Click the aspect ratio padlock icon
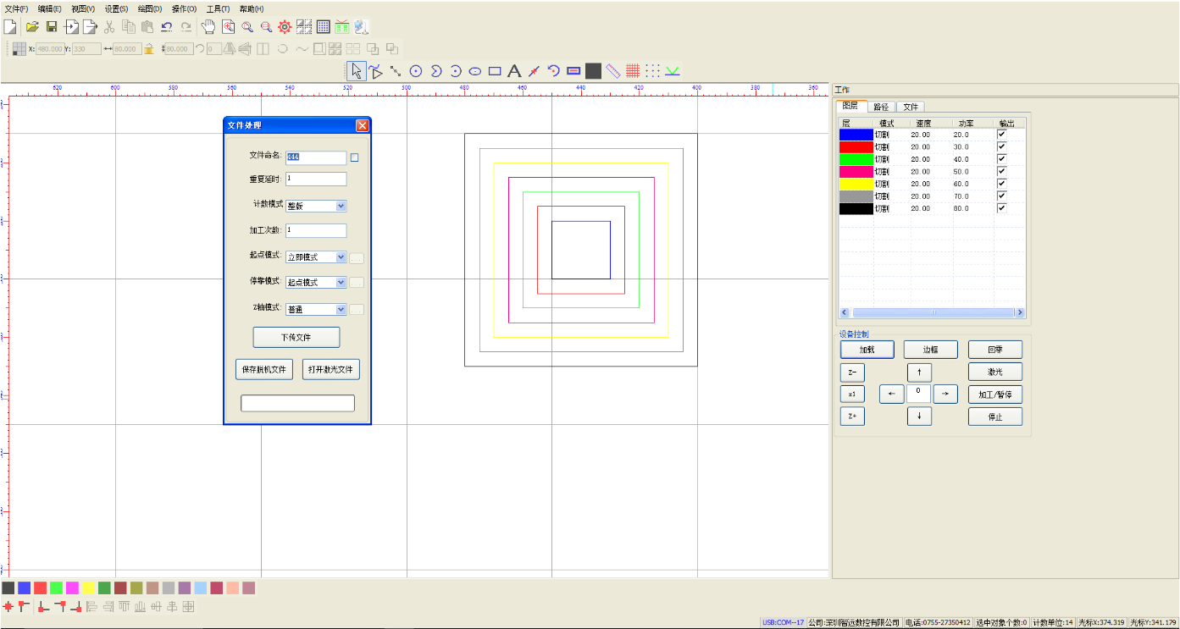1180x629 pixels. pos(149,49)
